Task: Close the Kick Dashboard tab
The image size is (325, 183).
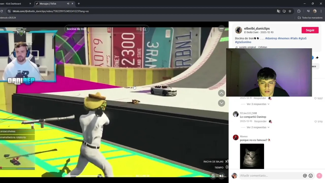Action: click(x=30, y=4)
